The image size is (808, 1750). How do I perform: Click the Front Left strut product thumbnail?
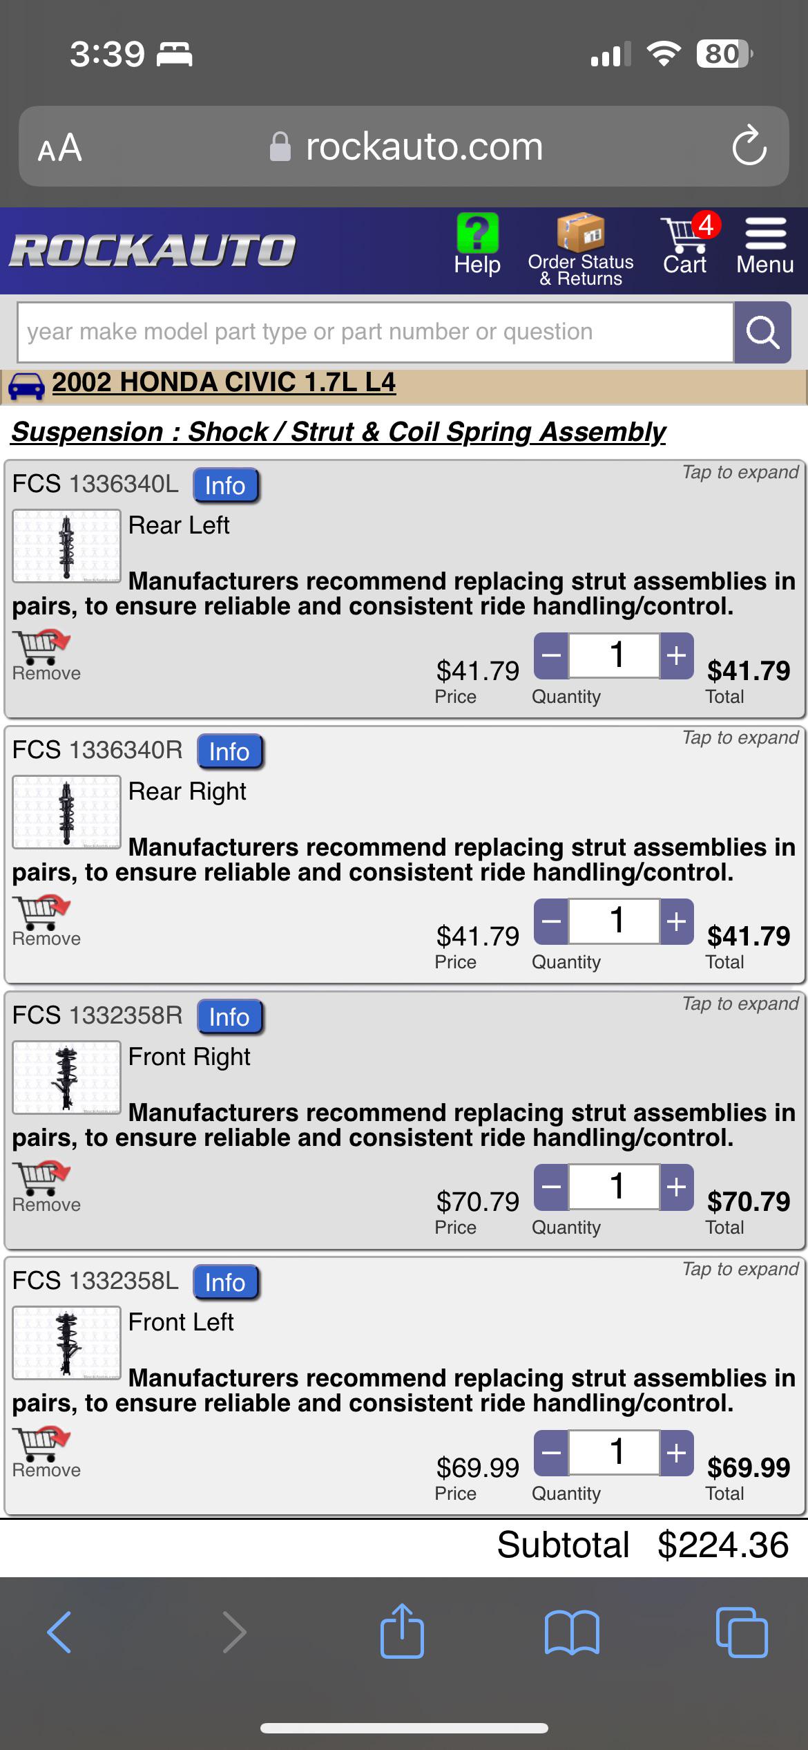[x=66, y=1342]
